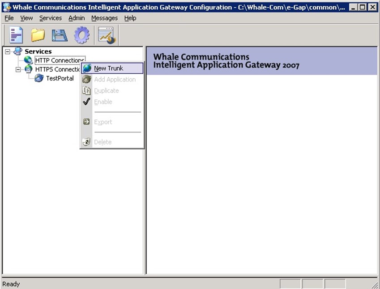Open the View menu

pos(26,18)
